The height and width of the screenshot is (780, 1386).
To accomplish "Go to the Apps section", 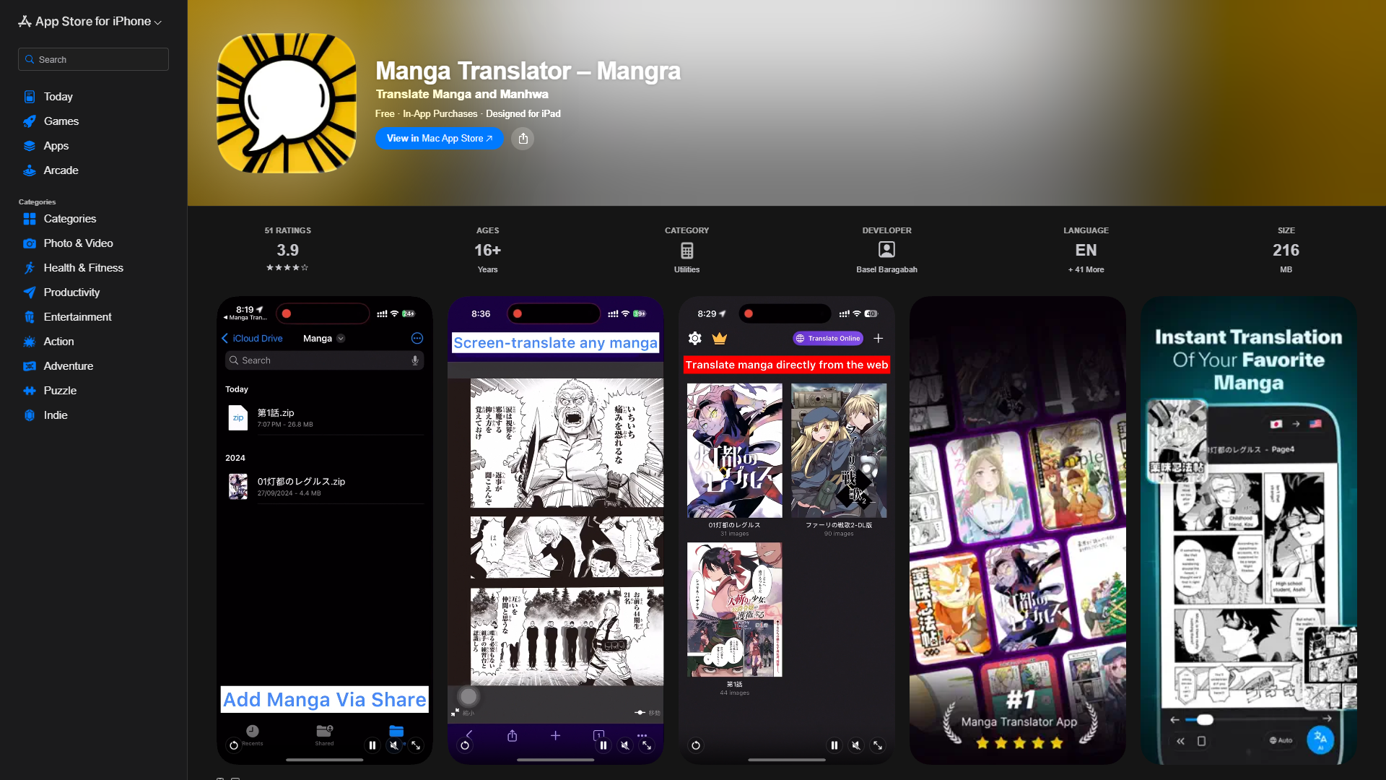I will 93,146.
